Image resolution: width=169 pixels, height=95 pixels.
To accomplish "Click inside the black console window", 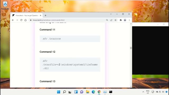I will (151, 50).
